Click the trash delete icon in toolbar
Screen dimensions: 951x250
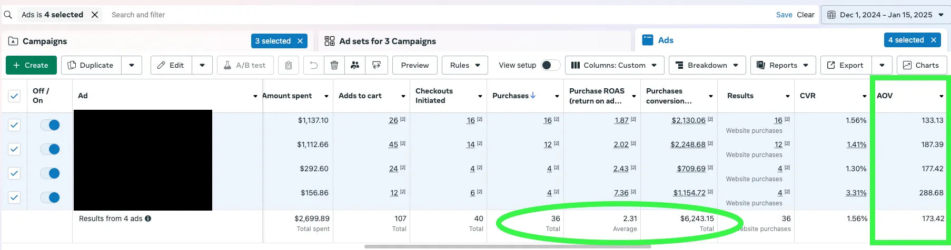coord(334,65)
